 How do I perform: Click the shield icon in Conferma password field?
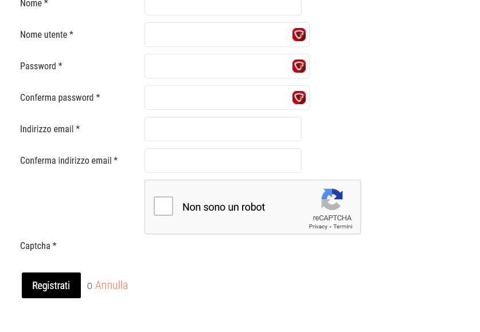click(x=299, y=97)
